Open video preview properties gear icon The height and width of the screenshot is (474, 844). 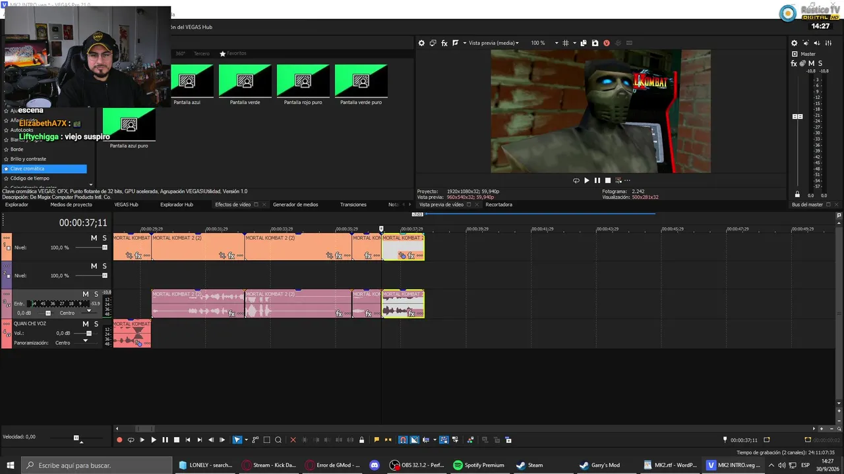point(421,43)
